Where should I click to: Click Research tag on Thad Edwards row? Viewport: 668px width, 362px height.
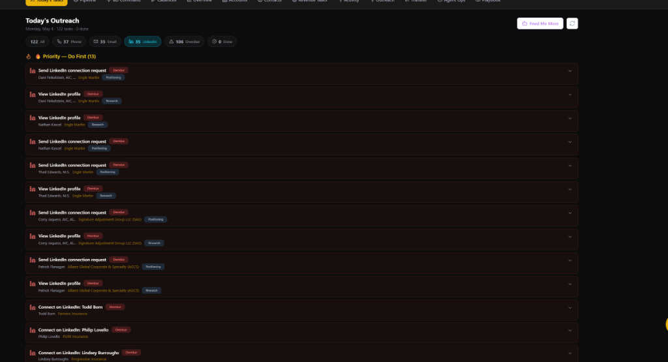[x=106, y=196]
